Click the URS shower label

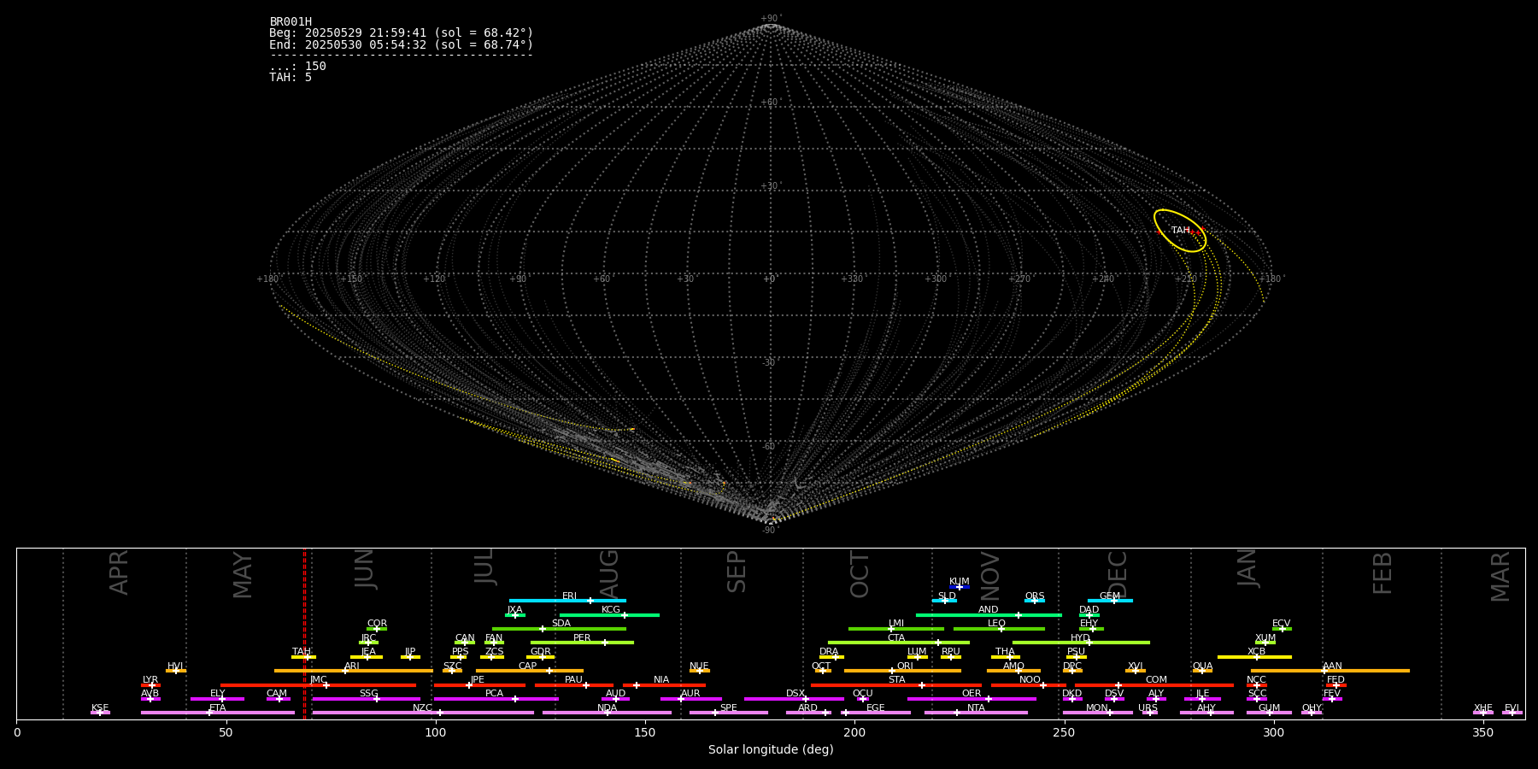coord(1148,708)
